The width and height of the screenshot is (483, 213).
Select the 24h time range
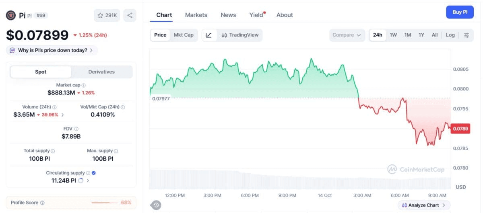pos(378,35)
